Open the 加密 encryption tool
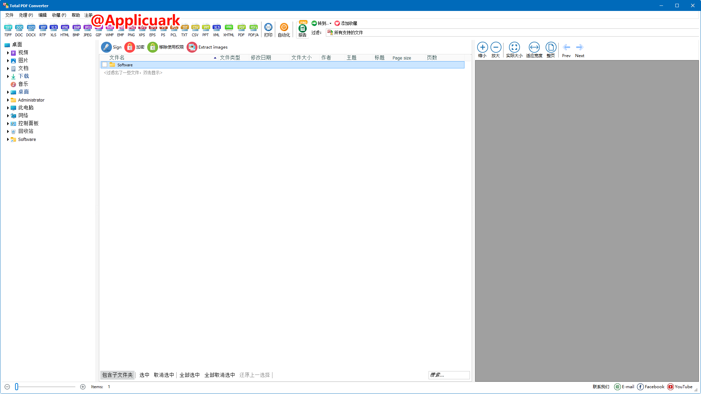Viewport: 701px width, 394px height. 135,47
